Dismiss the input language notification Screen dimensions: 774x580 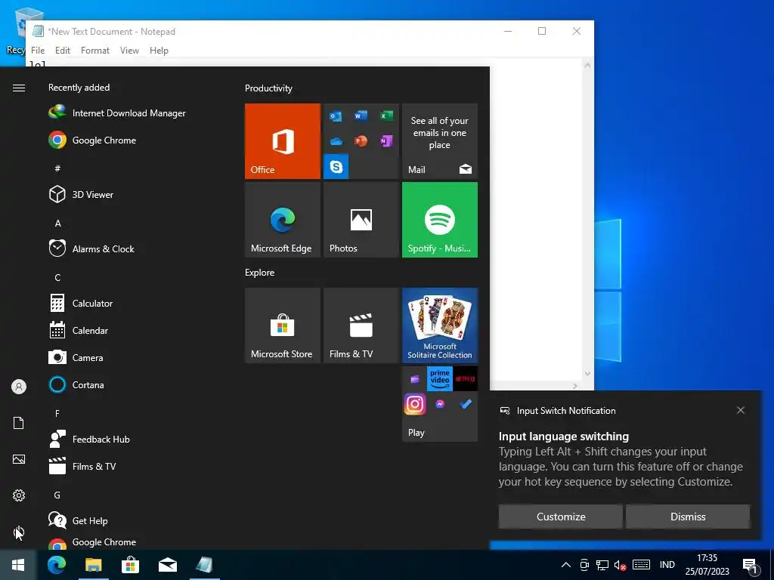point(688,517)
